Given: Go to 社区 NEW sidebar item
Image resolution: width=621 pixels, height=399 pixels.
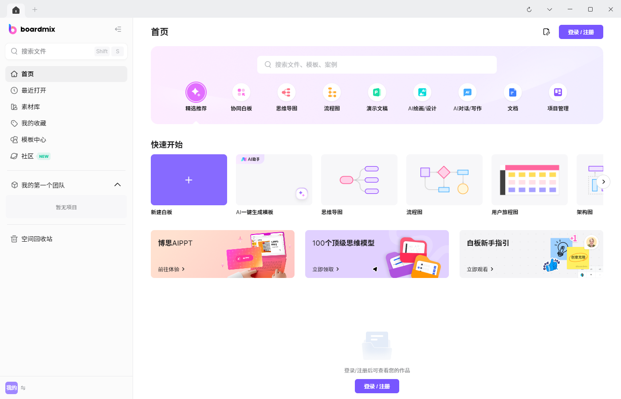Looking at the screenshot, I should point(28,156).
